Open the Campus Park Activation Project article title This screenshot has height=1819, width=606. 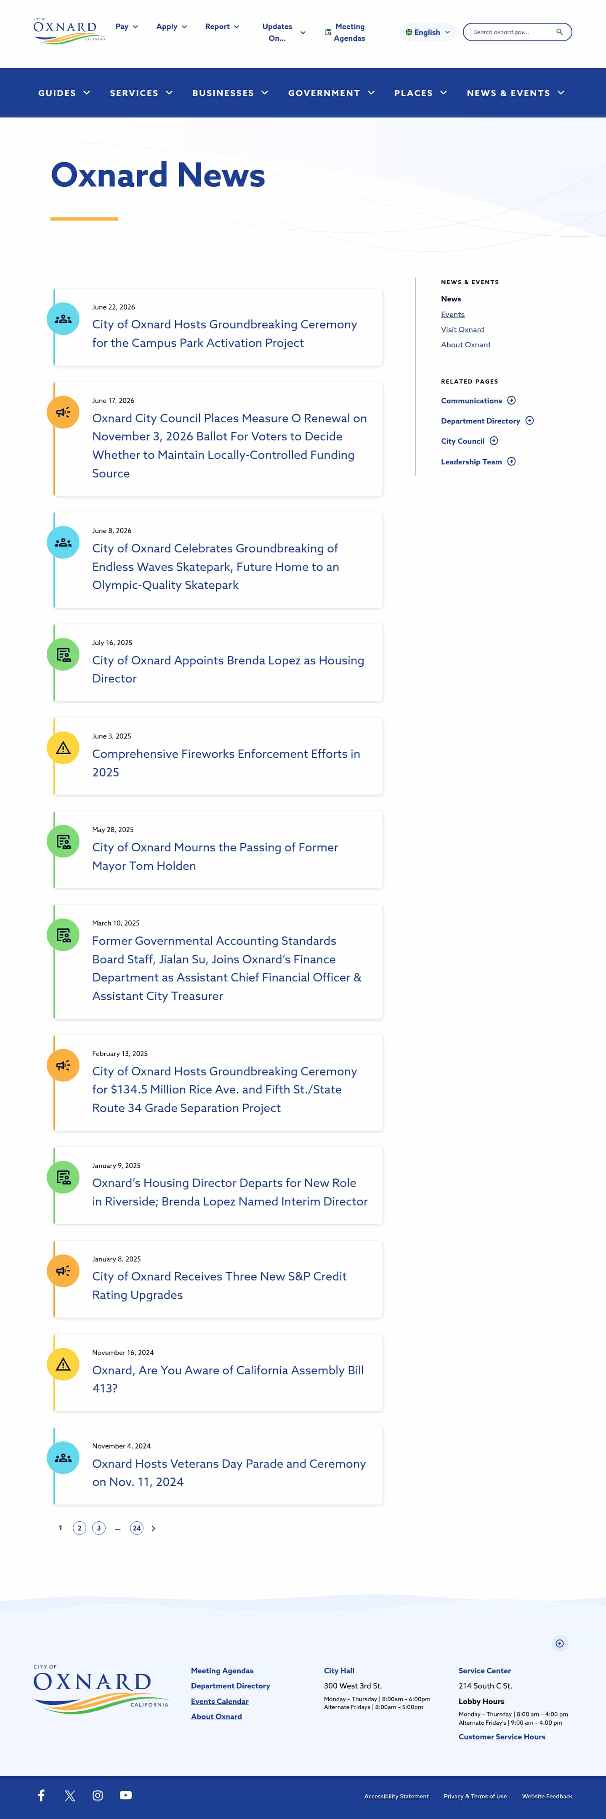coord(224,334)
